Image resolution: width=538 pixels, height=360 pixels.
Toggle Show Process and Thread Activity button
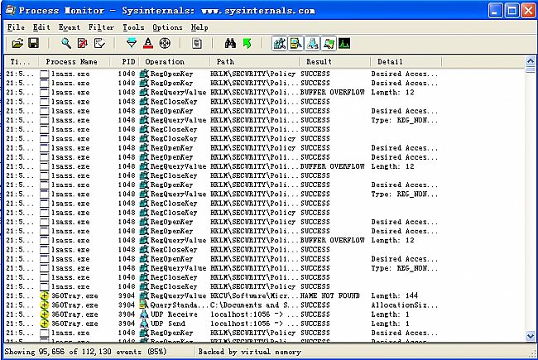[329, 44]
